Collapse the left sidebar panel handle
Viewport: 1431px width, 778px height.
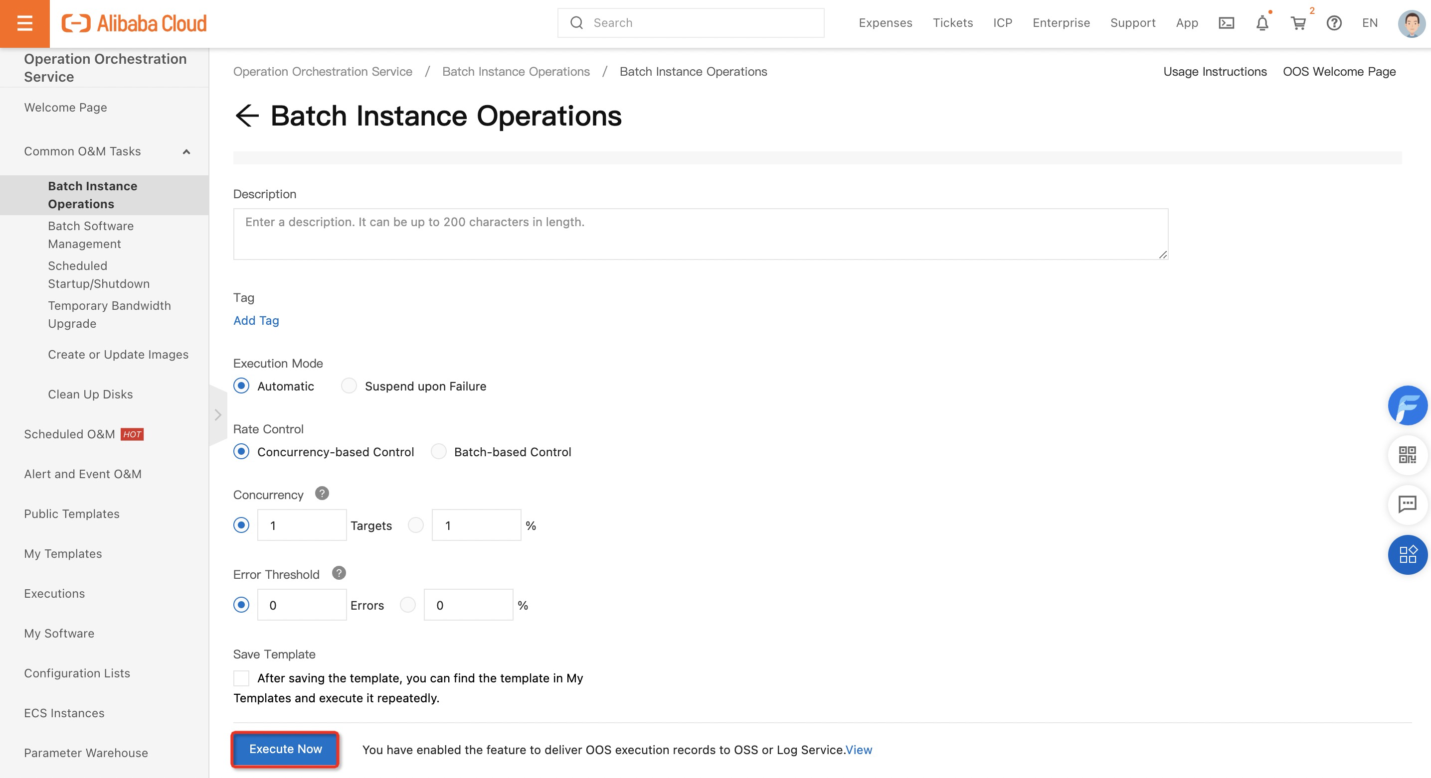point(218,414)
